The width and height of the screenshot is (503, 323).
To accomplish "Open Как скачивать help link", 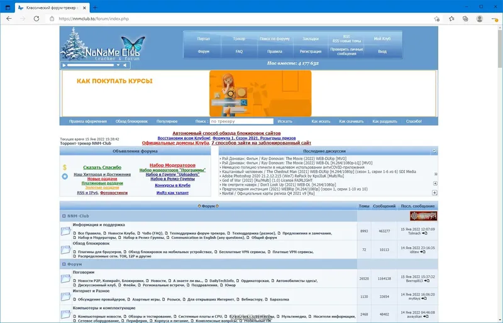I will pyautogui.click(x=351, y=121).
